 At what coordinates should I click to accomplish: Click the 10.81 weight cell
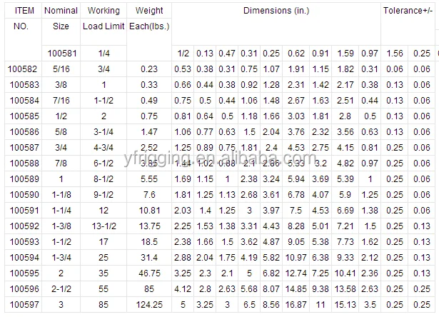click(149, 210)
